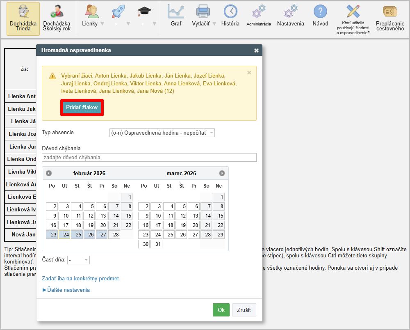
Task: Click Zrušiť to cancel dialog
Action: [x=244, y=310]
